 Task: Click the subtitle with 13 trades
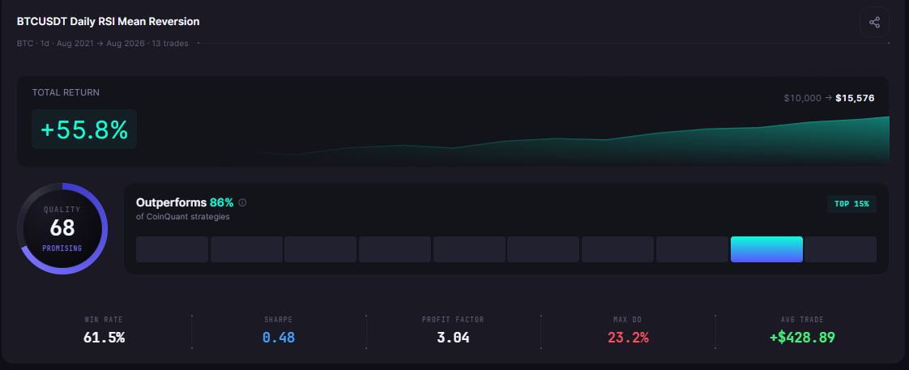click(x=103, y=44)
